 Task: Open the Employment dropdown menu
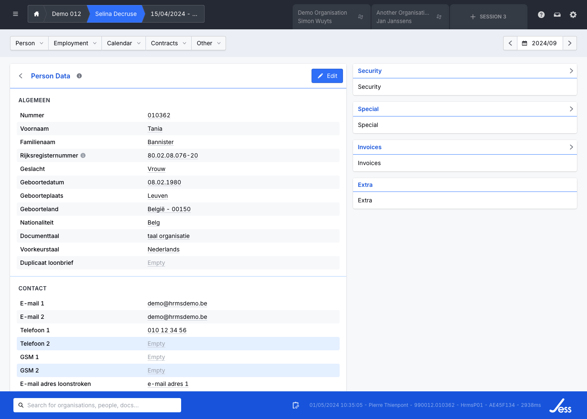tap(75, 43)
